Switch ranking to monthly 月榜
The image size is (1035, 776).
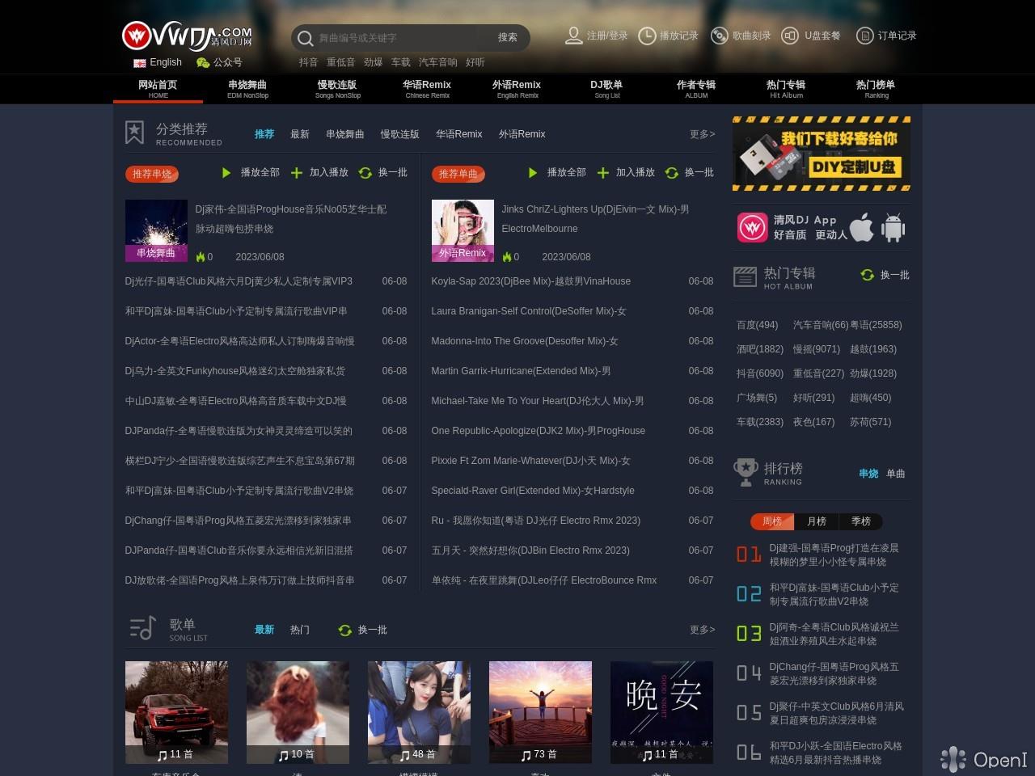tap(817, 521)
